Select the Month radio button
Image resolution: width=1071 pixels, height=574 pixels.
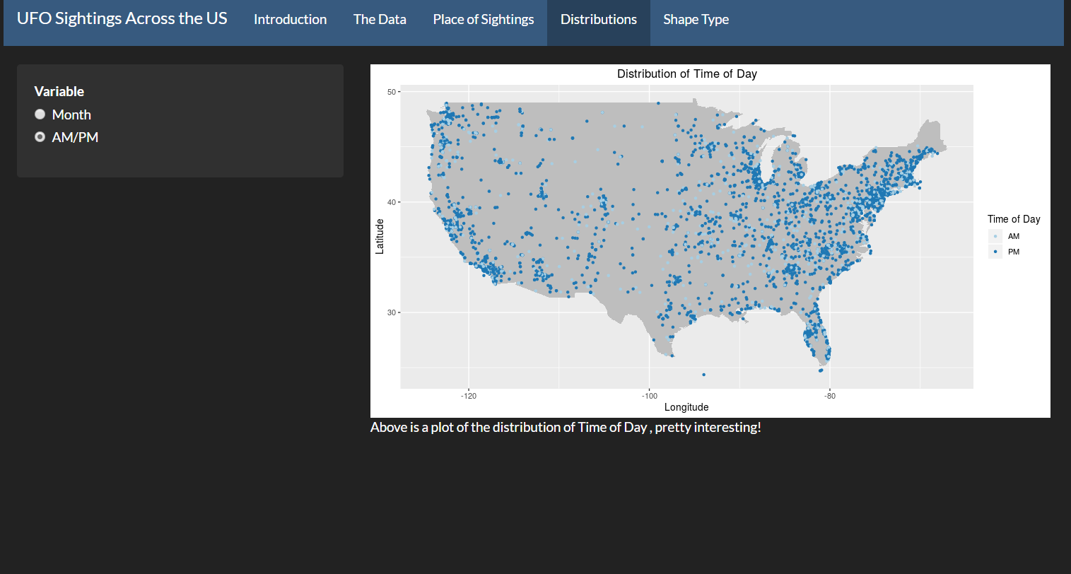tap(40, 115)
